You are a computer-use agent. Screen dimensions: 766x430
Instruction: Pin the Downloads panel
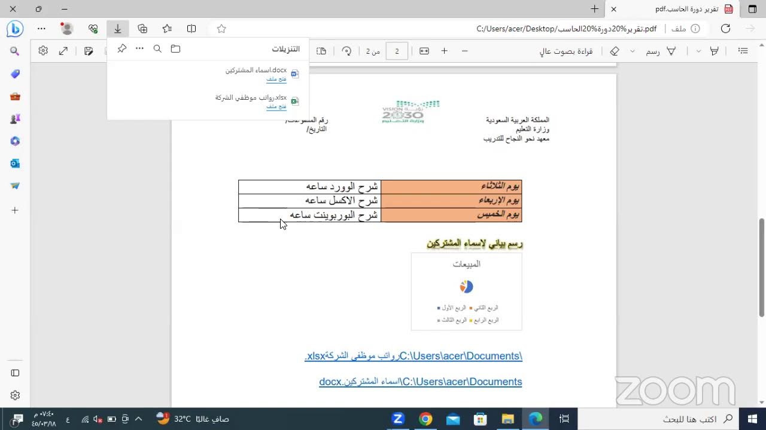click(x=121, y=48)
